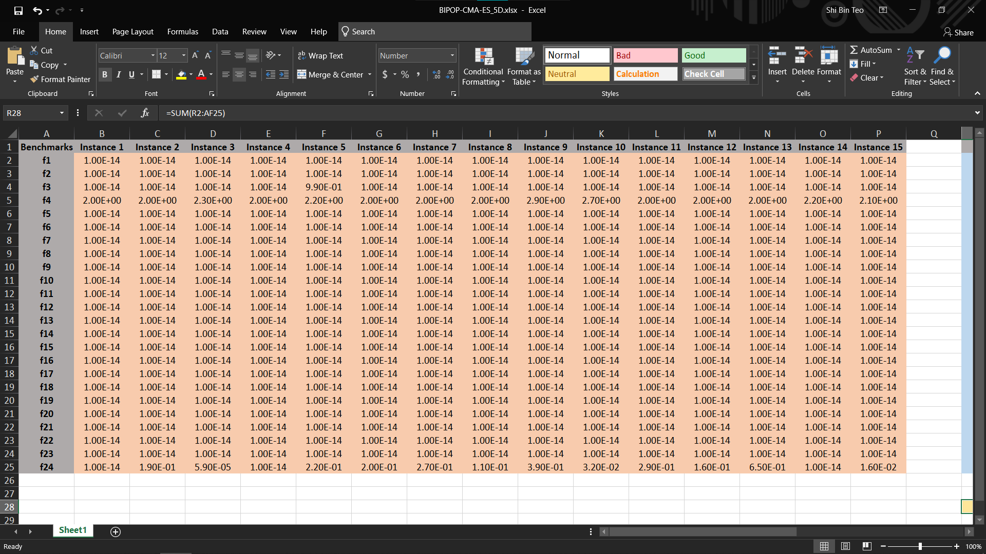Select cell B5 containing 2.00E+00
This screenshot has width=986, height=554.
(x=102, y=201)
